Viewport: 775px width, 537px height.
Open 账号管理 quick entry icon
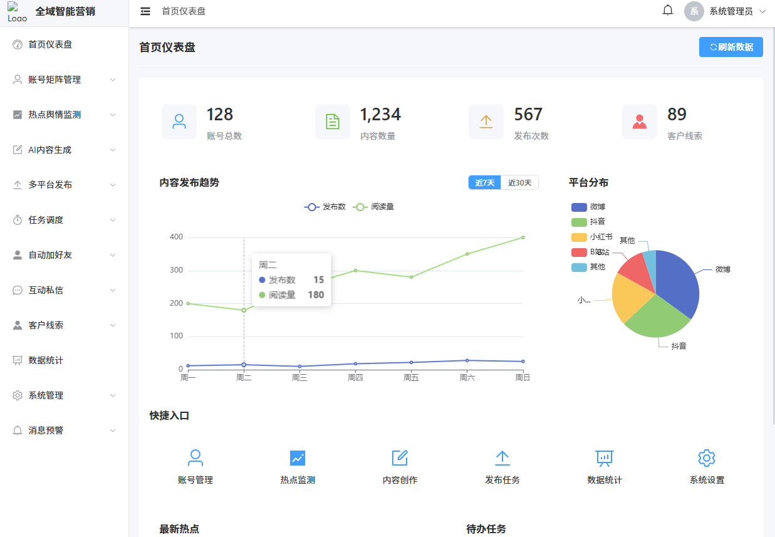(195, 458)
